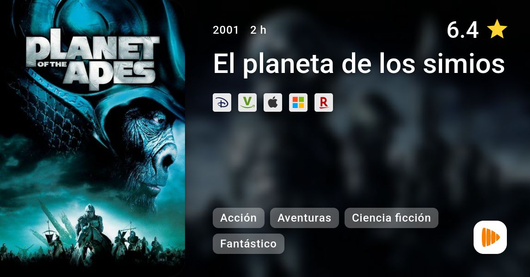Open the Aventuras genre tag
The height and width of the screenshot is (277, 530).
click(304, 218)
